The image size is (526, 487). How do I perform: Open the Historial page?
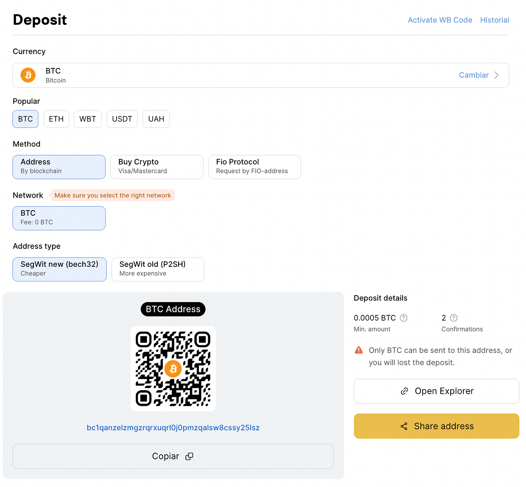(494, 20)
